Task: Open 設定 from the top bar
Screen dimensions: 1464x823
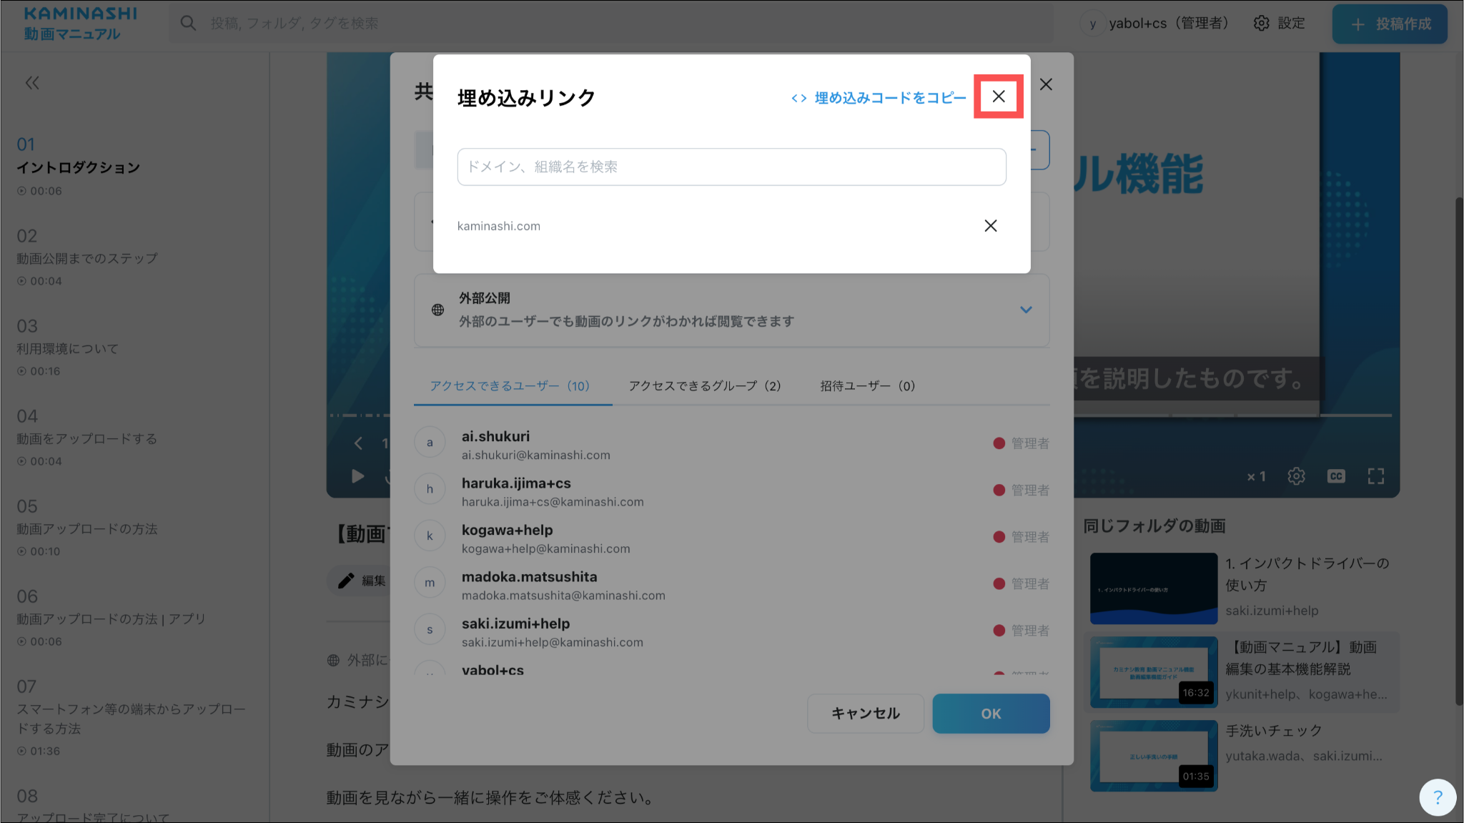Action: pyautogui.click(x=1280, y=24)
